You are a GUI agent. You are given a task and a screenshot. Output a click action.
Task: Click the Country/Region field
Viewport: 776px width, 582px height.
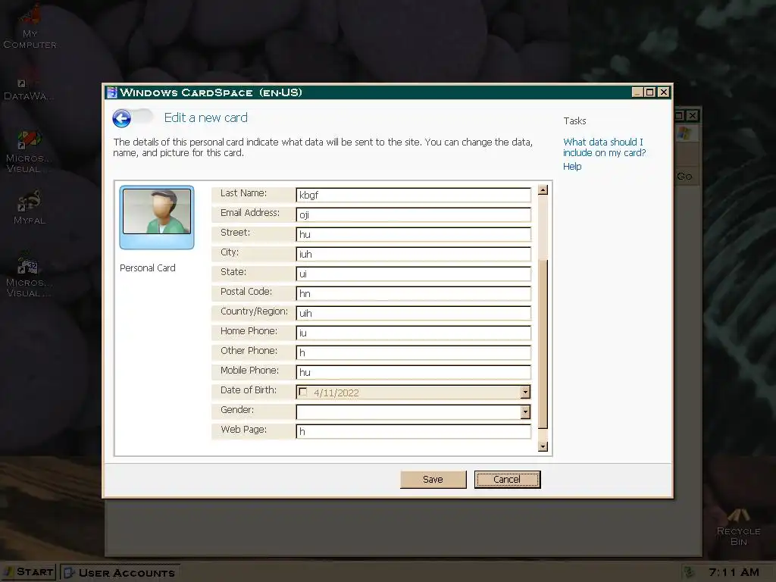(x=413, y=313)
